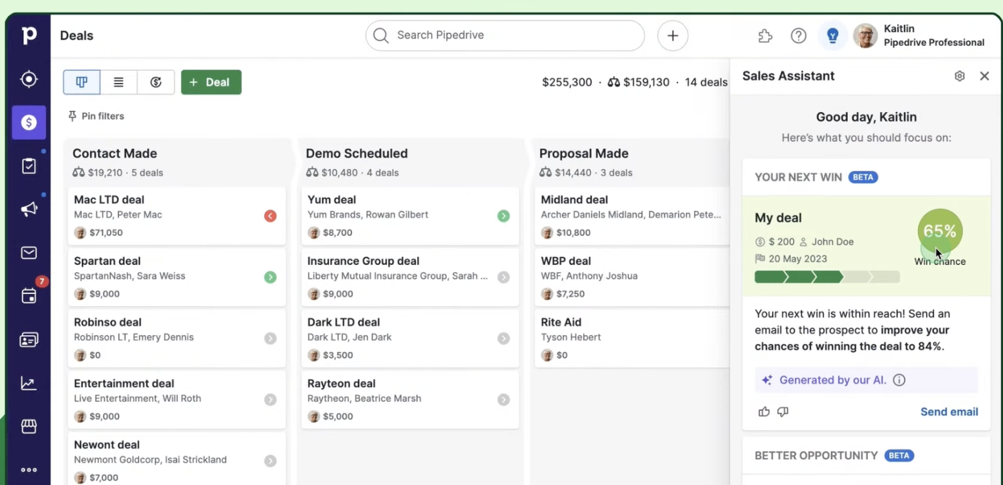Open the Mail section via envelope icon

(28, 252)
